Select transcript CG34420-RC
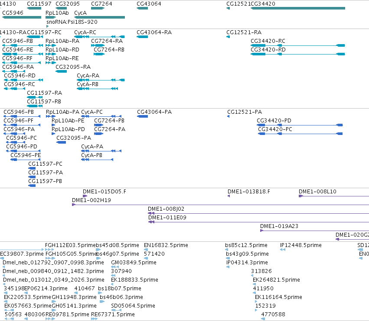This screenshot has width=369, height=321. click(x=268, y=41)
